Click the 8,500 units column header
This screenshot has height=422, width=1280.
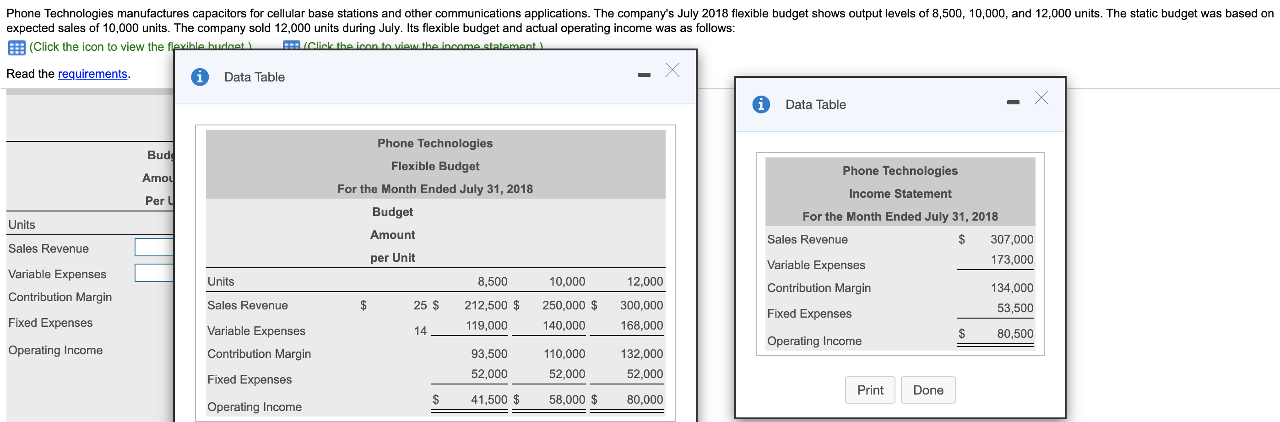[493, 281]
